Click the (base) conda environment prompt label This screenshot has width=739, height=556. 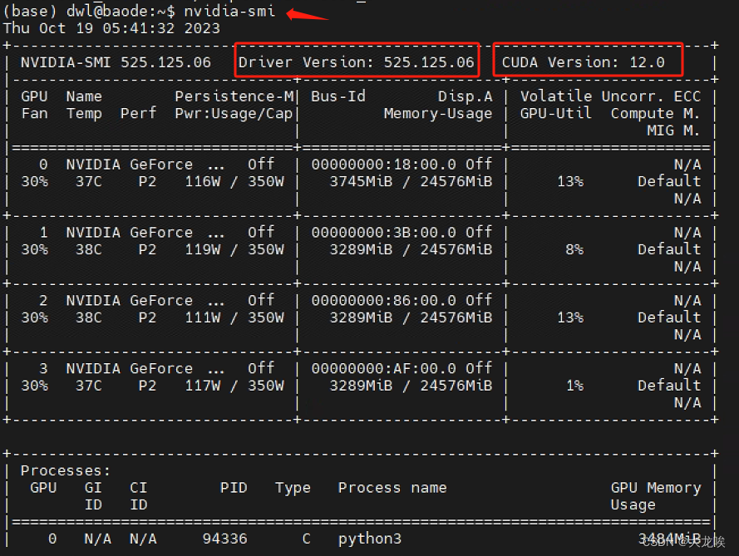coord(27,12)
